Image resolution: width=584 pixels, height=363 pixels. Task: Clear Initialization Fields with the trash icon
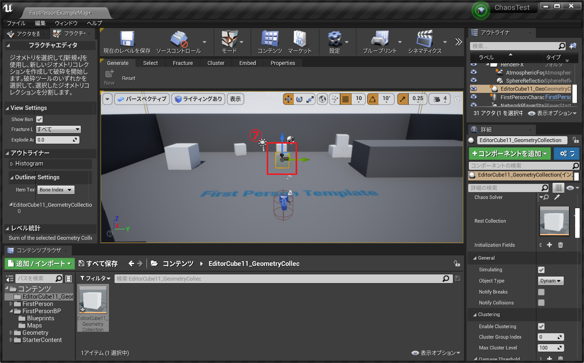[x=560, y=245]
